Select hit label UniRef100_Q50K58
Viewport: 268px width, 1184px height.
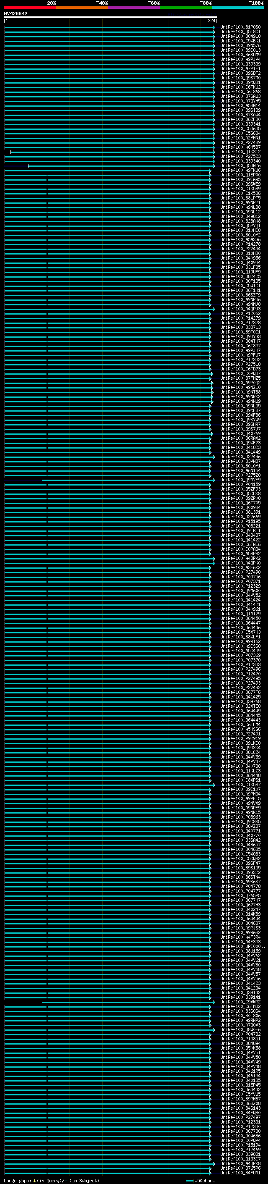240,1048
